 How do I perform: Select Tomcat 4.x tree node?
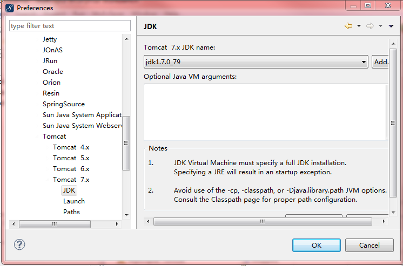[71, 147]
